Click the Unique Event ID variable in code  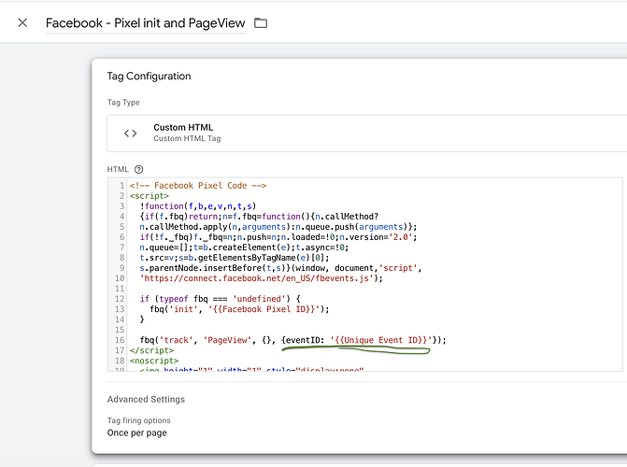click(x=381, y=340)
